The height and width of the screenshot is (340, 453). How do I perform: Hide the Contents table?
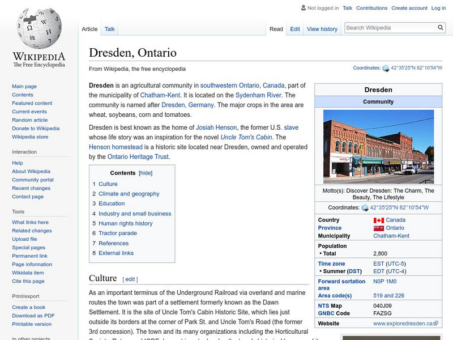click(146, 173)
